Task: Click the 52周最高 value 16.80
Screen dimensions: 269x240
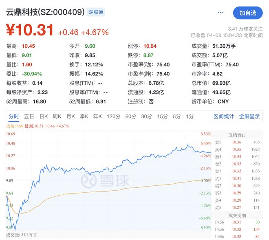Action: [40, 102]
